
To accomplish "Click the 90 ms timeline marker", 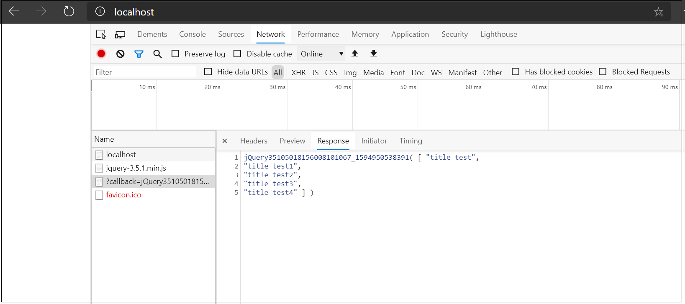I will 670,87.
